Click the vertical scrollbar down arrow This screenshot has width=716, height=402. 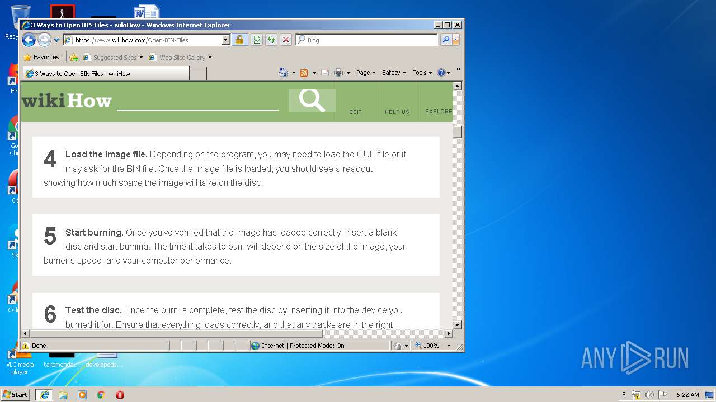pos(458,324)
